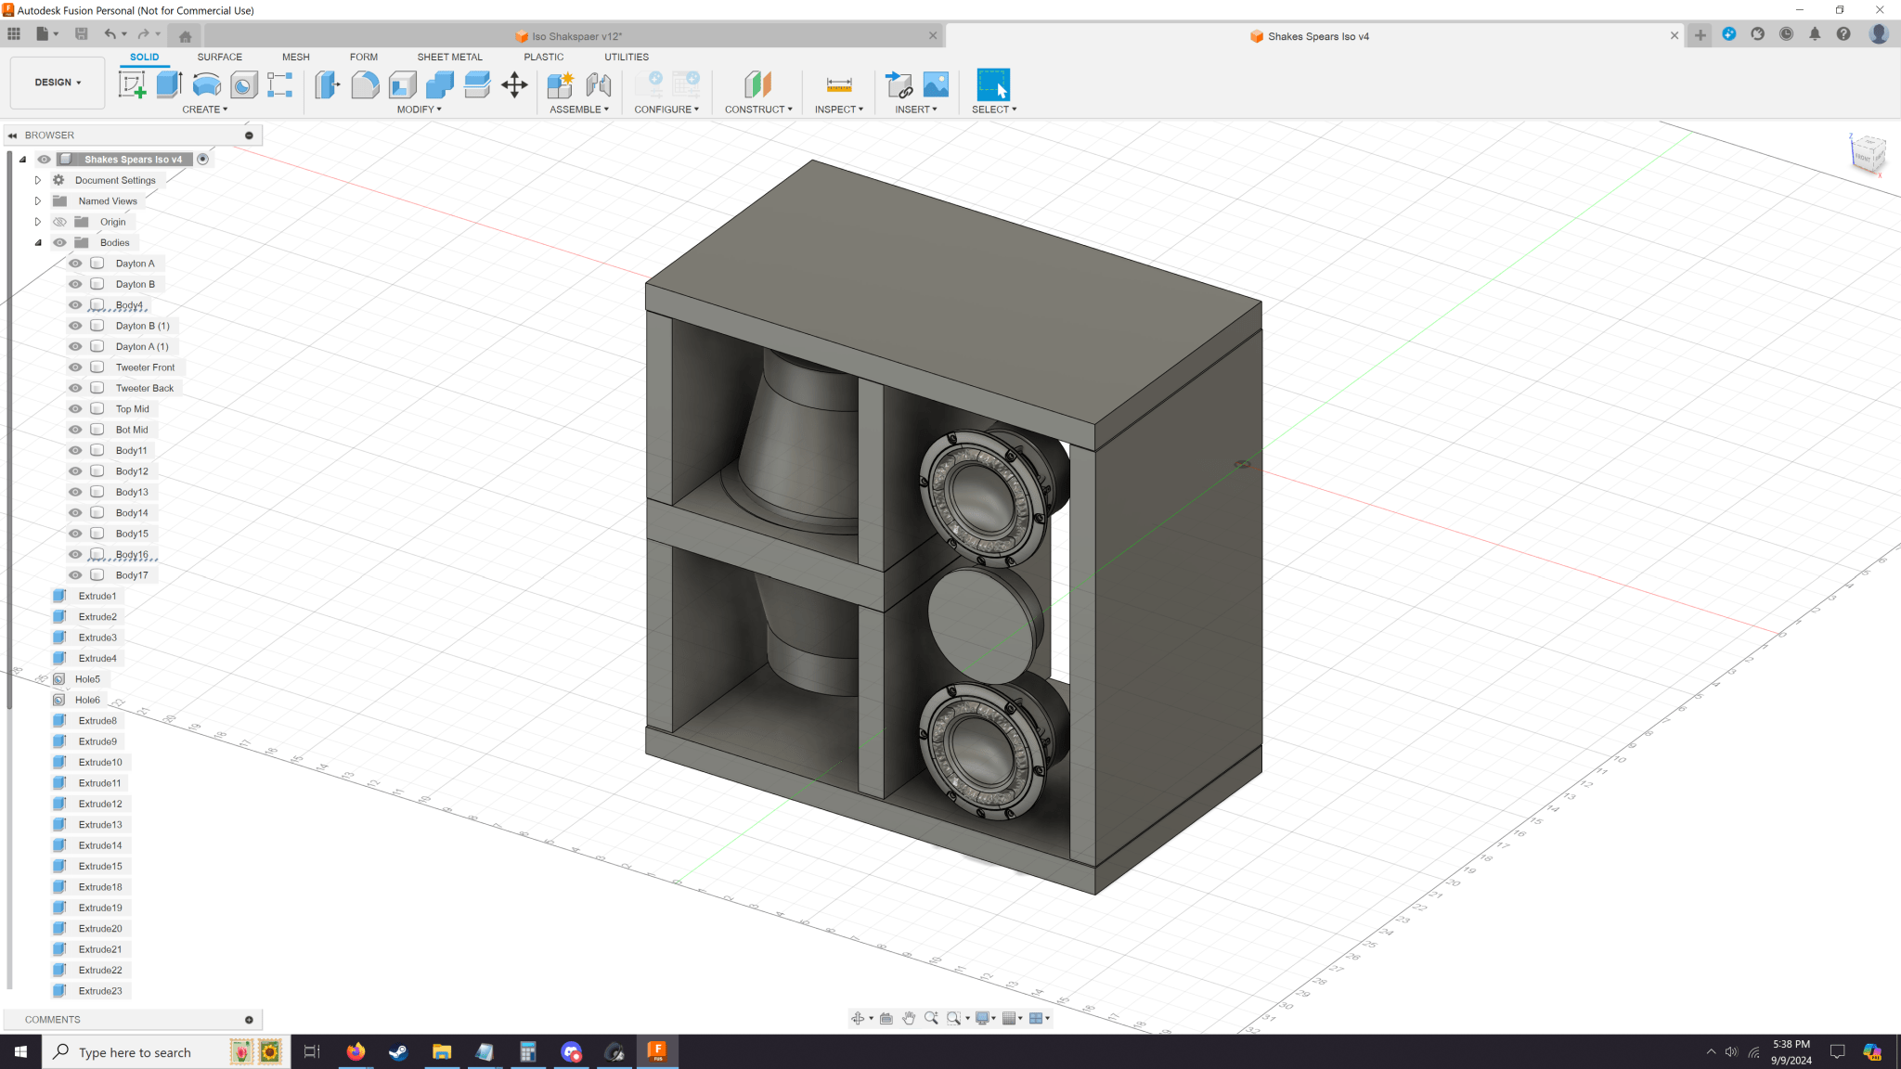Switch to the SURFACE tab
Screen dimensions: 1901x1069
pos(219,57)
